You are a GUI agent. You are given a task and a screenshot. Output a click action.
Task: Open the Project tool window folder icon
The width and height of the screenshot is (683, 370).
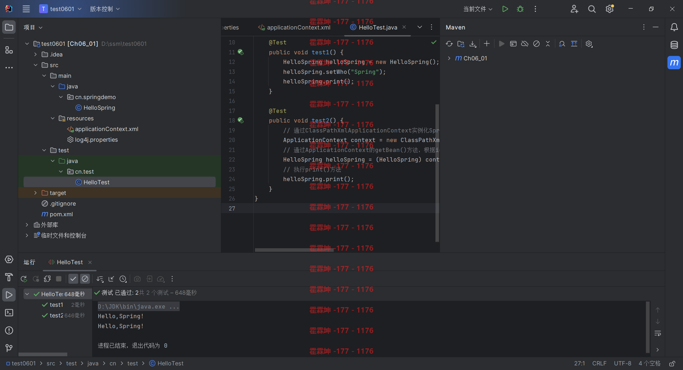[x=9, y=27]
